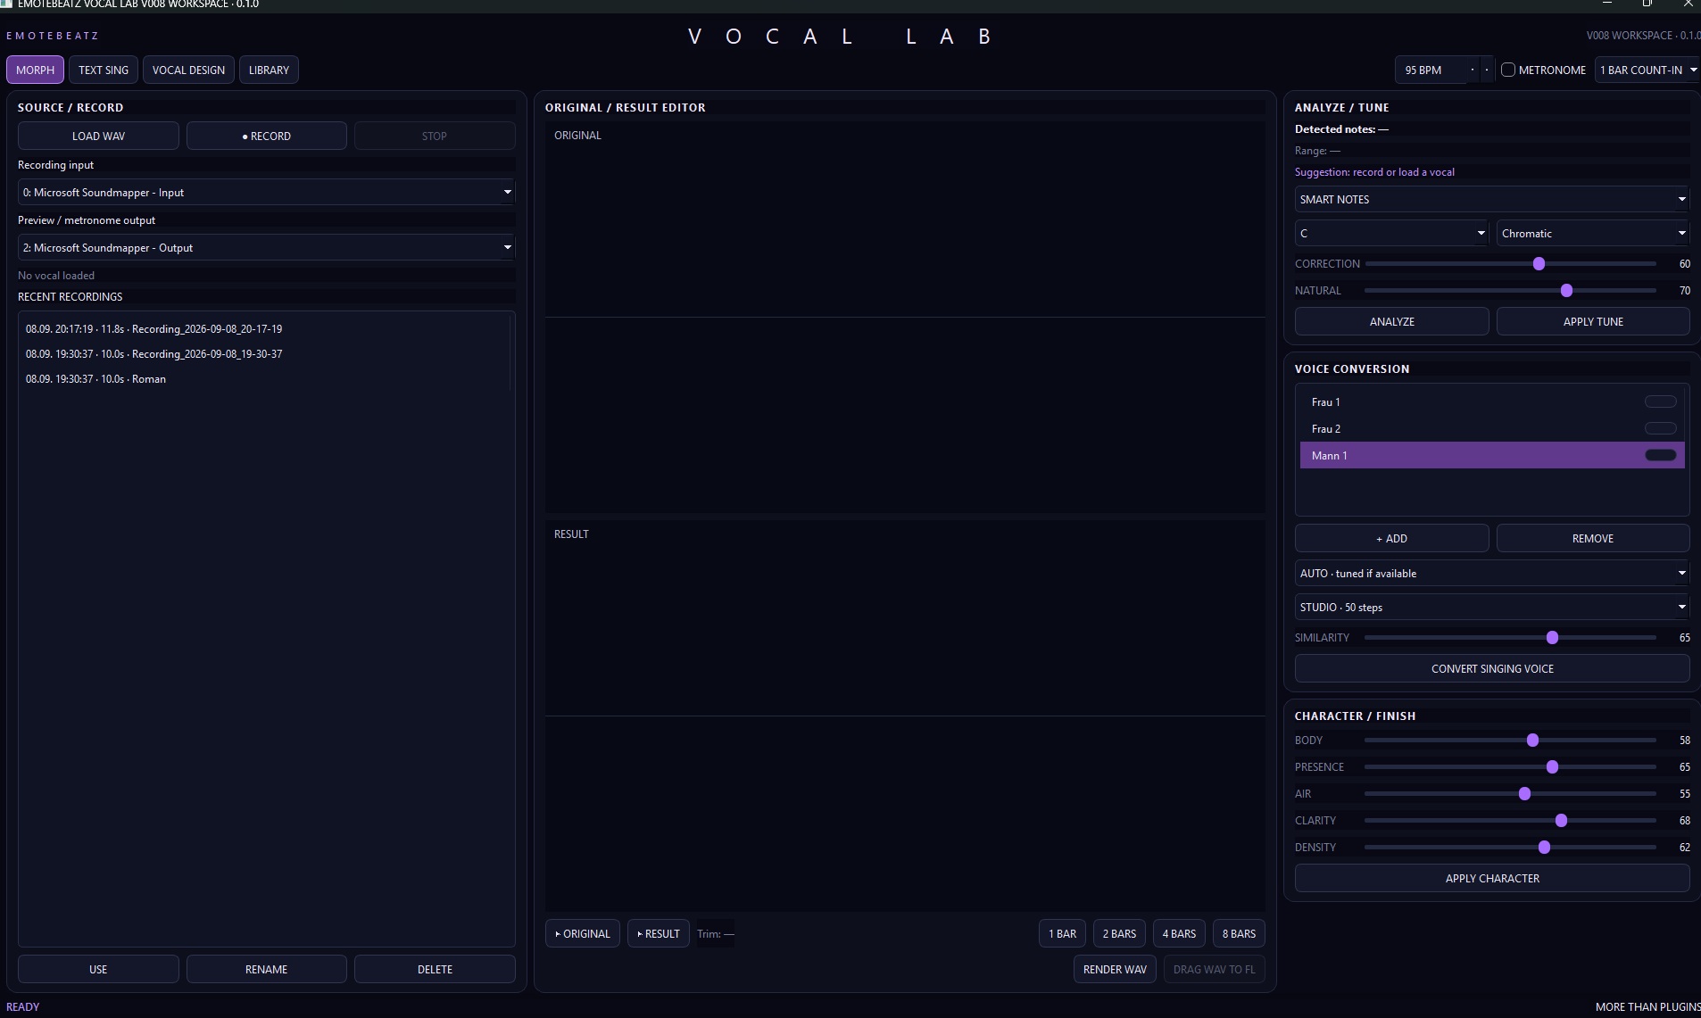
Task: Click the USE button
Action: pyautogui.click(x=98, y=969)
